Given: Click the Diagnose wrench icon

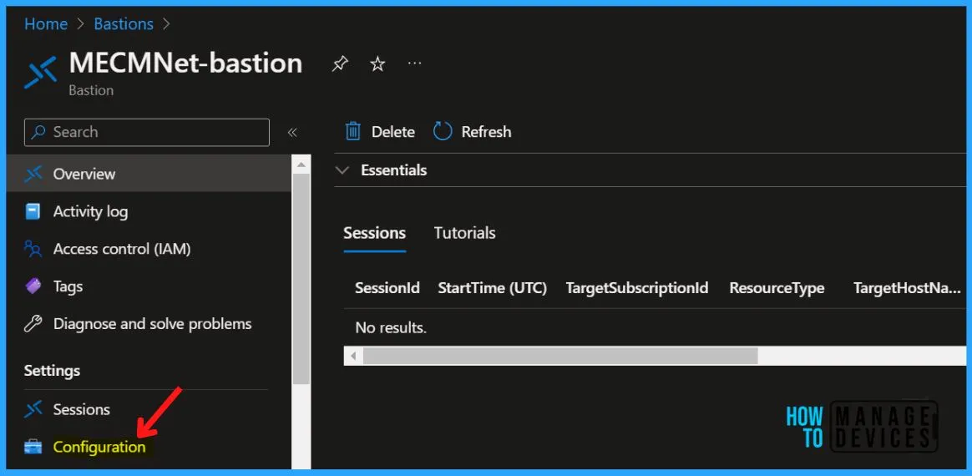Looking at the screenshot, I should pos(33,323).
